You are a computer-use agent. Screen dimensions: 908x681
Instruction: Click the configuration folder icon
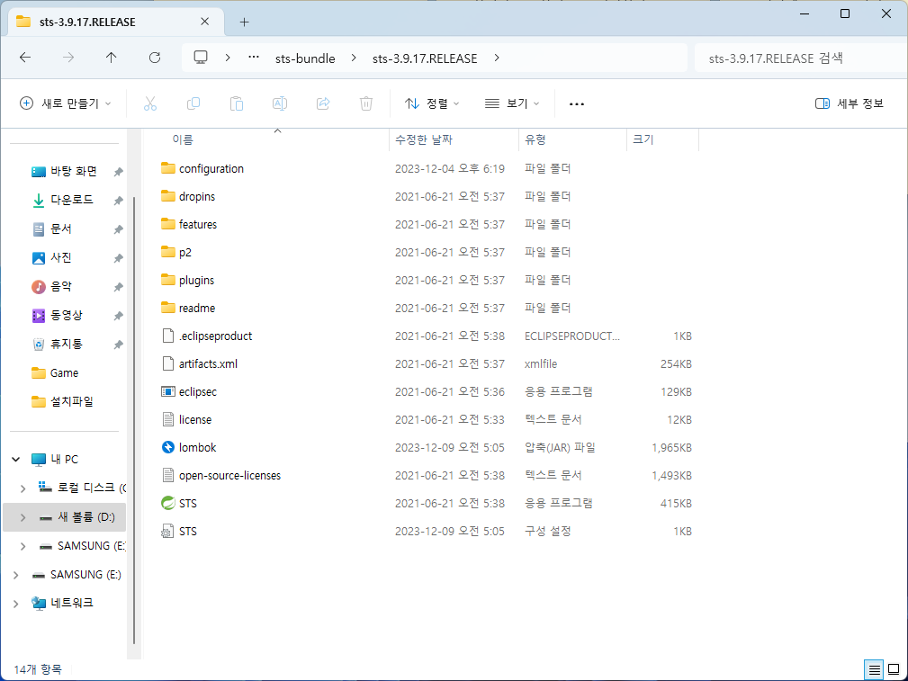[168, 168]
